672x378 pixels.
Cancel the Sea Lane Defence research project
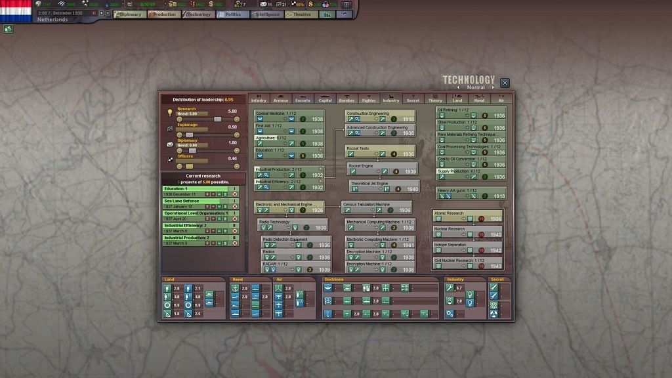[x=235, y=207]
